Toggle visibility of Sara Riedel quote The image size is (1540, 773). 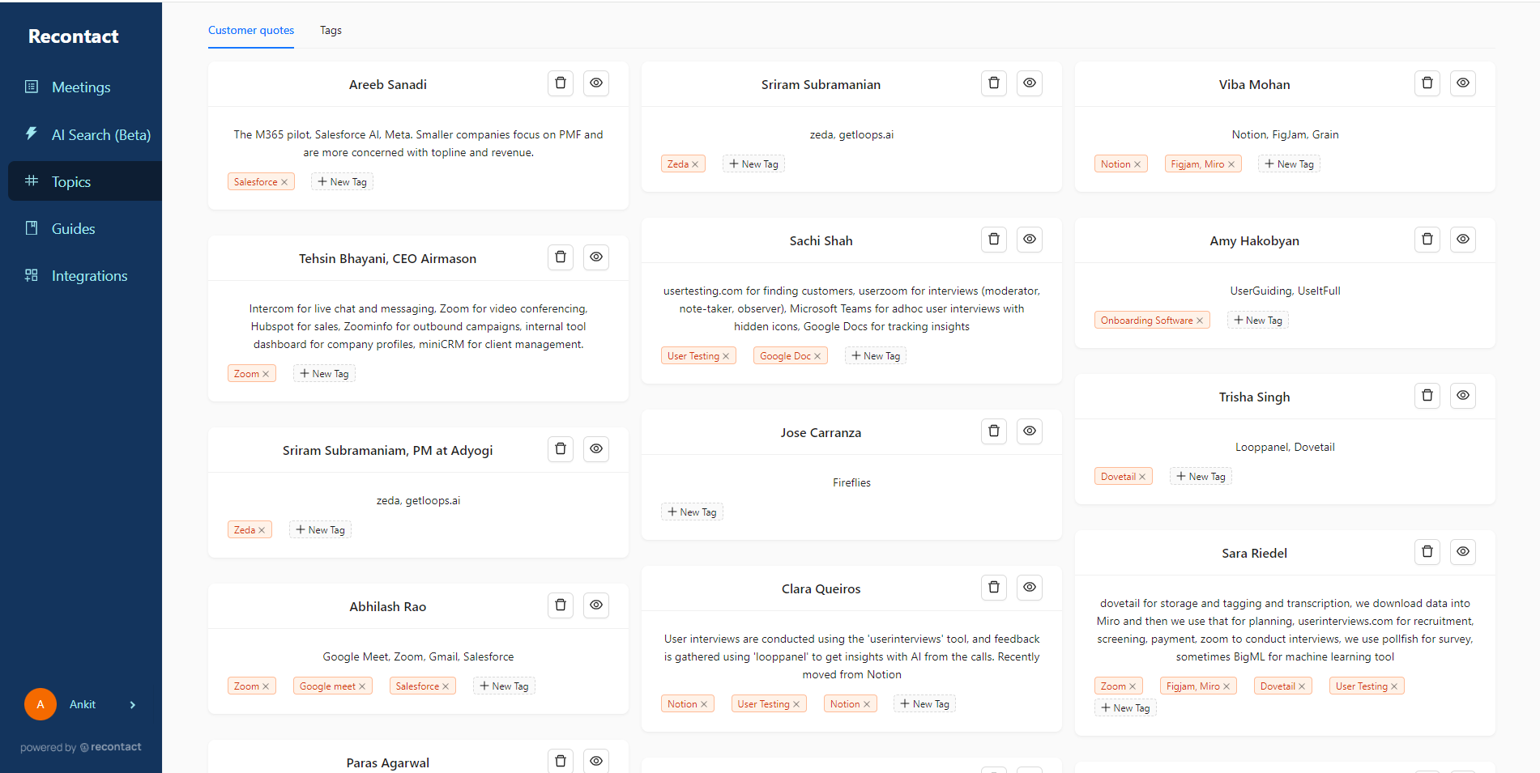(x=1463, y=552)
